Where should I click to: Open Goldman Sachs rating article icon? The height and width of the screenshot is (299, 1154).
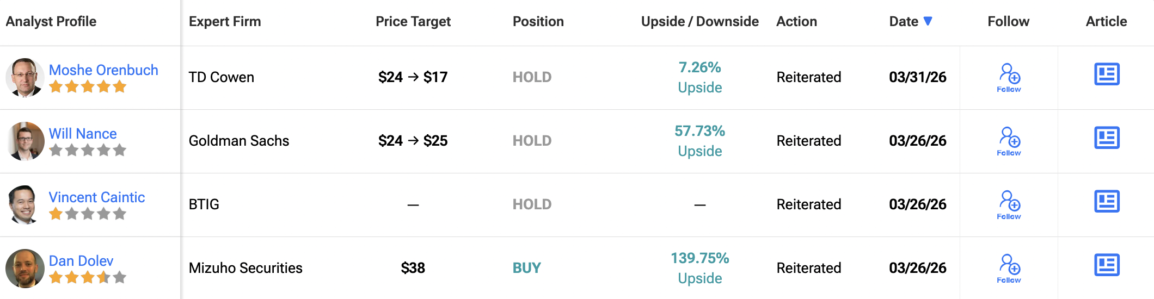pyautogui.click(x=1107, y=138)
